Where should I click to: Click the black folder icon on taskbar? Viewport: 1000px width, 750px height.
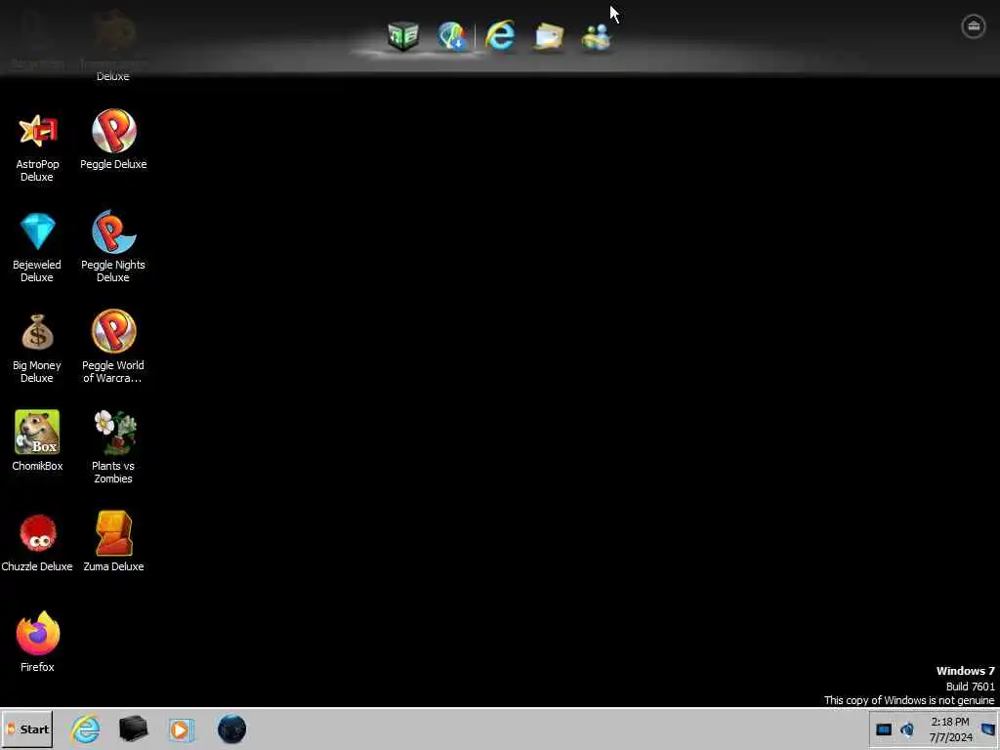(133, 729)
